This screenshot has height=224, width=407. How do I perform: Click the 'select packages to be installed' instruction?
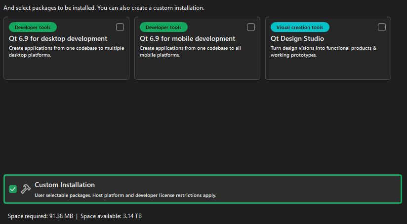click(104, 8)
